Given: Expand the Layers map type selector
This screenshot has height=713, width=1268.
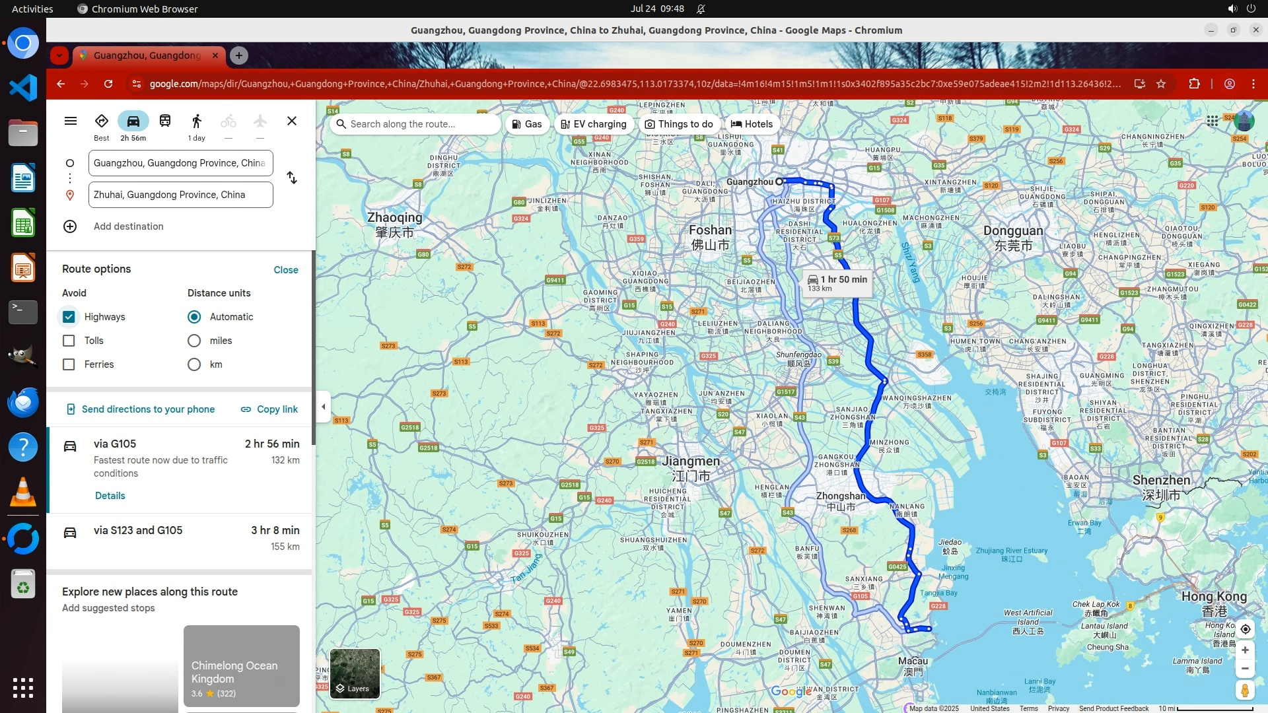Looking at the screenshot, I should coord(355,673).
